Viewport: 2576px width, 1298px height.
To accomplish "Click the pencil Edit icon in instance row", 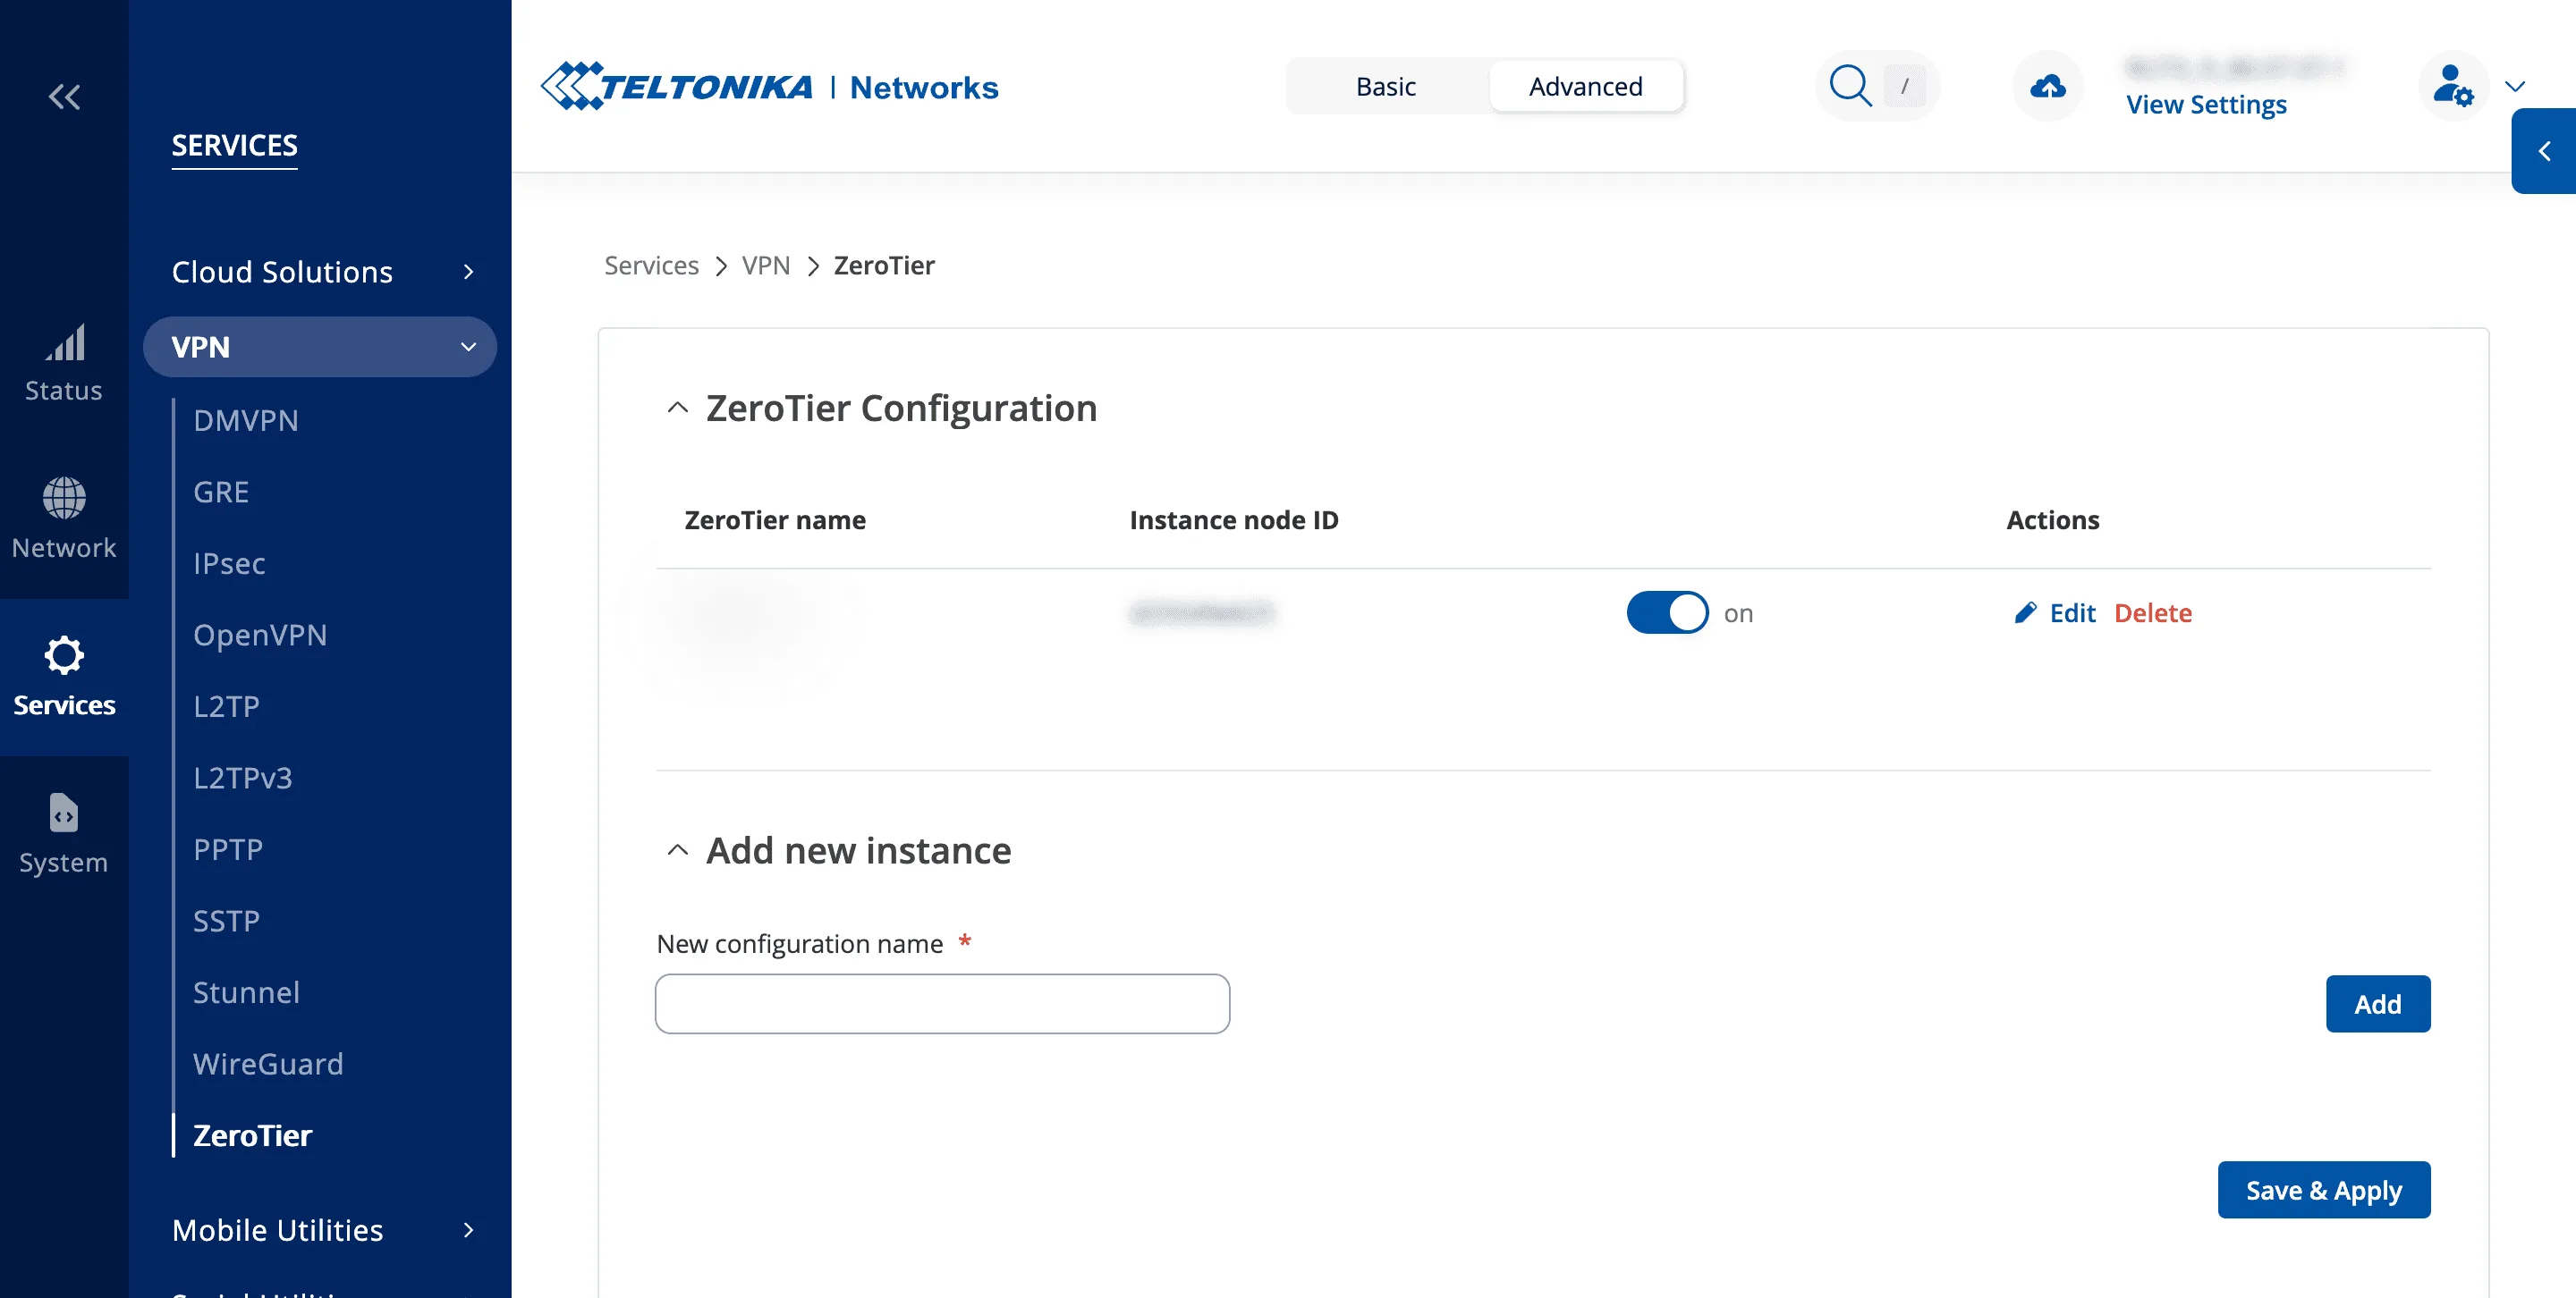I will [2024, 612].
